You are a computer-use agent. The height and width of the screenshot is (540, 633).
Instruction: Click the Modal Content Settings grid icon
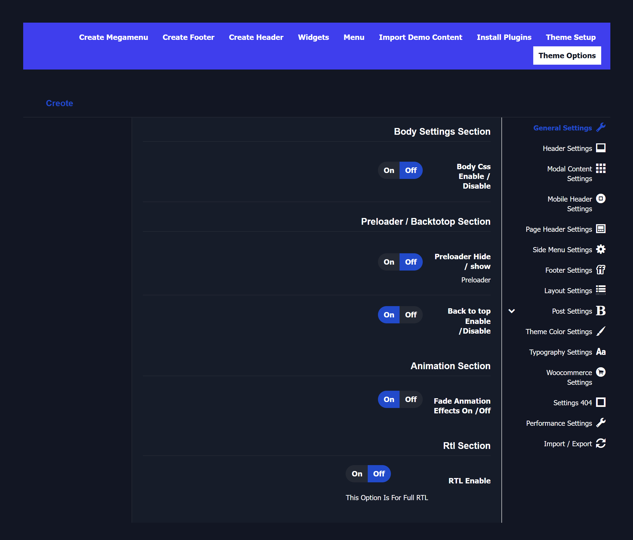[601, 168]
